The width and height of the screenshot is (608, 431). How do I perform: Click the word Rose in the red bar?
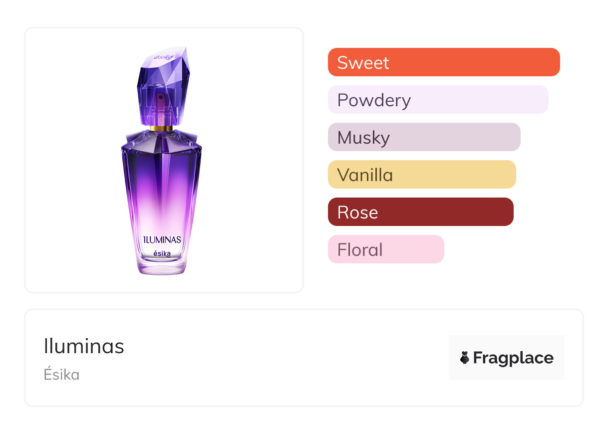[357, 213]
